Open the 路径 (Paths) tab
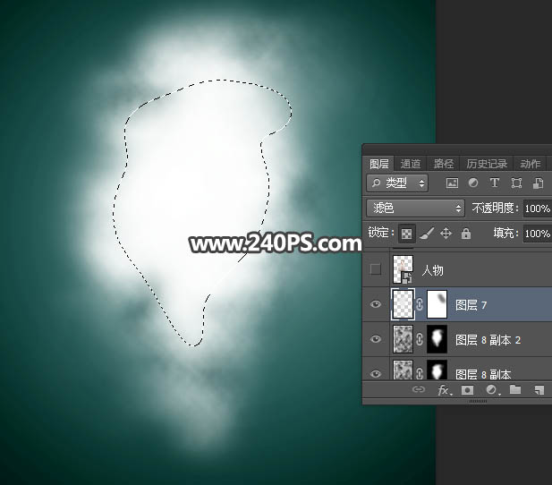552x485 pixels. pos(444,164)
